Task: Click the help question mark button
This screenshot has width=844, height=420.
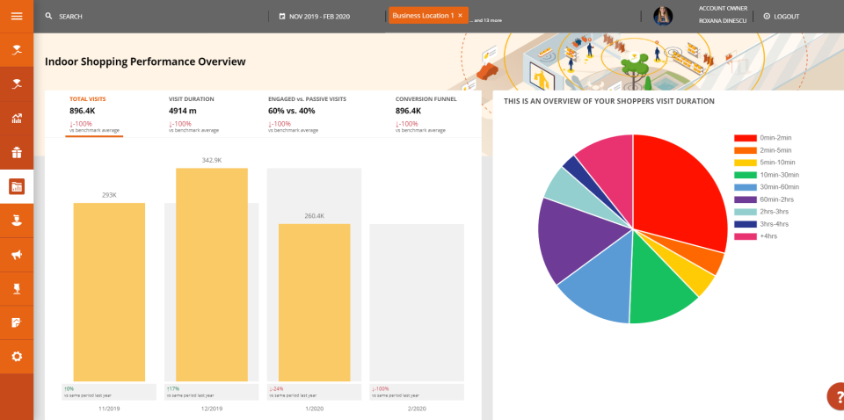Action: pyautogui.click(x=835, y=397)
